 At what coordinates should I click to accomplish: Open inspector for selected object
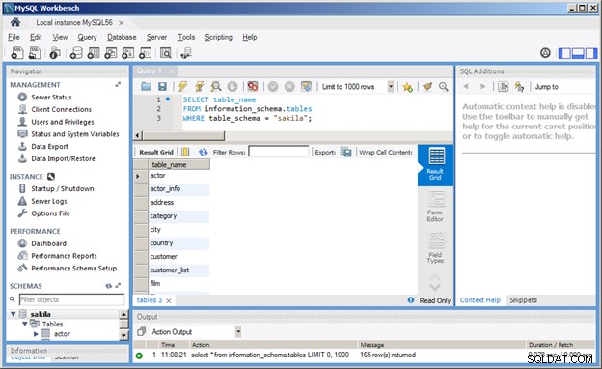[x=55, y=53]
